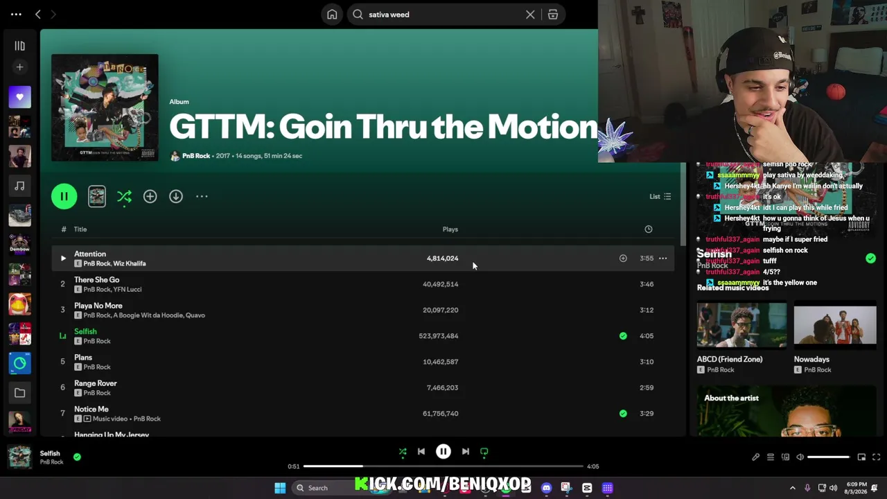Download the album
This screenshot has width=887, height=499.
pyautogui.click(x=176, y=197)
